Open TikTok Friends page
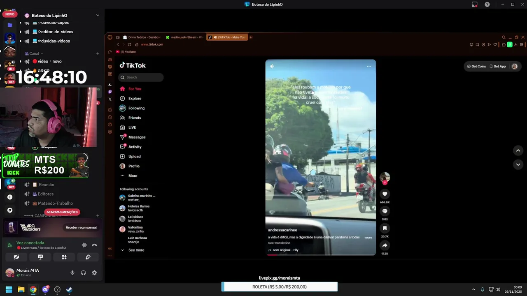527x296 pixels. 131,118
